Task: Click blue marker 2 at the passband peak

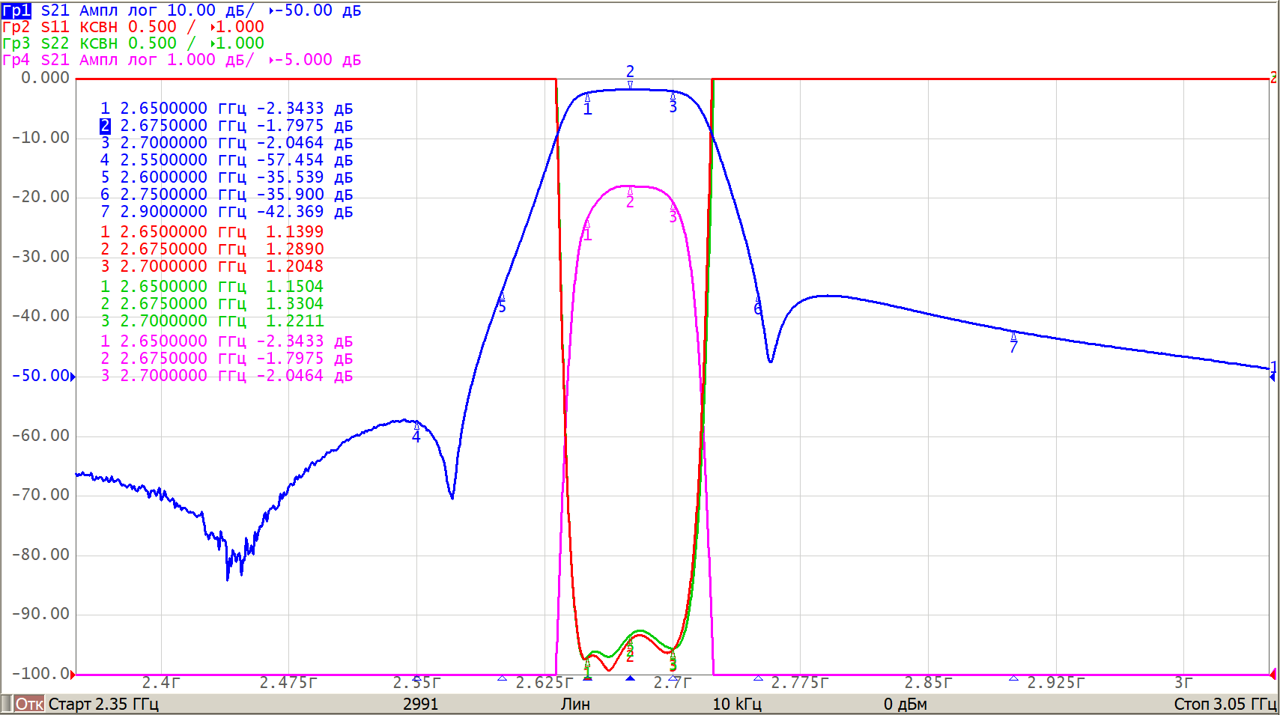Action: point(630,73)
